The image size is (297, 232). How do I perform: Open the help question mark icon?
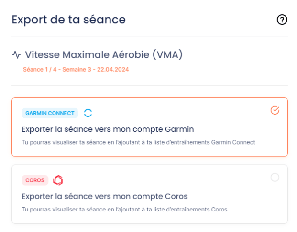pyautogui.click(x=282, y=20)
